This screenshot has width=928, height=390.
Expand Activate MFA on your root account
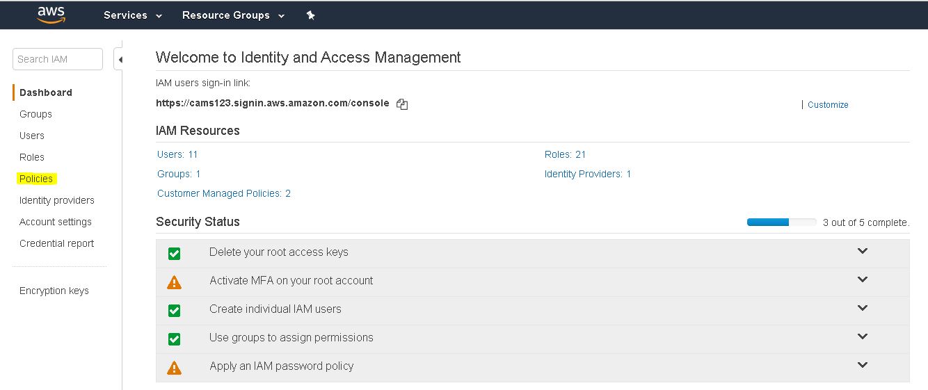[x=863, y=279]
